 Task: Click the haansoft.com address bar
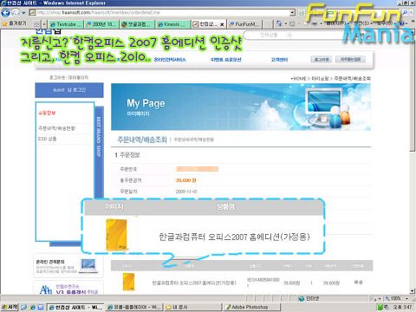pyautogui.click(x=162, y=13)
